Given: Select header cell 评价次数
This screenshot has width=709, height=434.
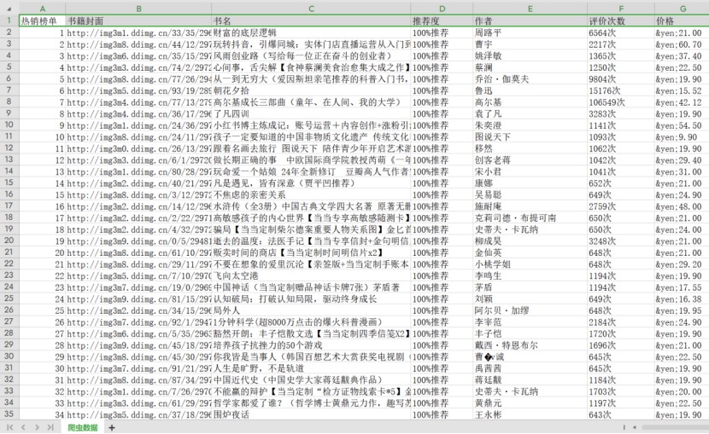Looking at the screenshot, I should 621,20.
